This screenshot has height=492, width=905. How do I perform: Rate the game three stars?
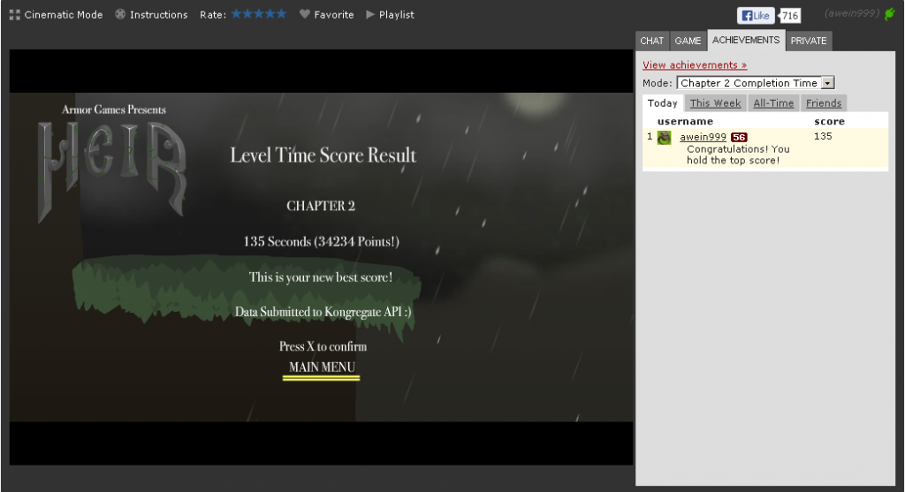259,14
